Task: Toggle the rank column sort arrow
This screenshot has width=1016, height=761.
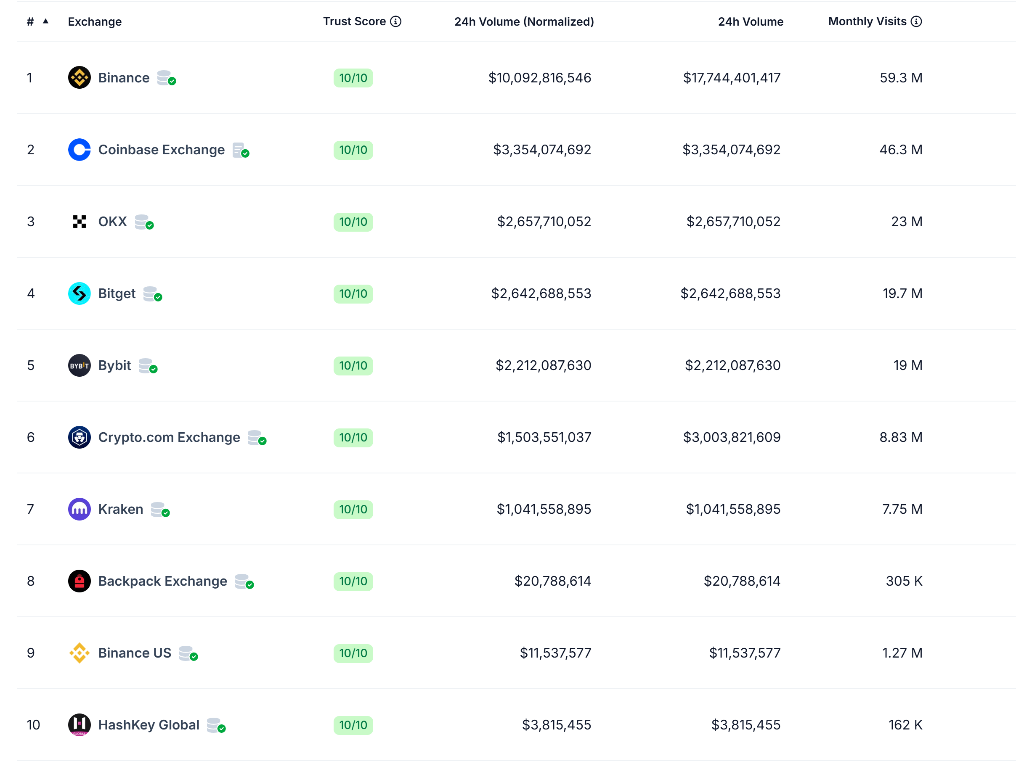Action: tap(45, 21)
